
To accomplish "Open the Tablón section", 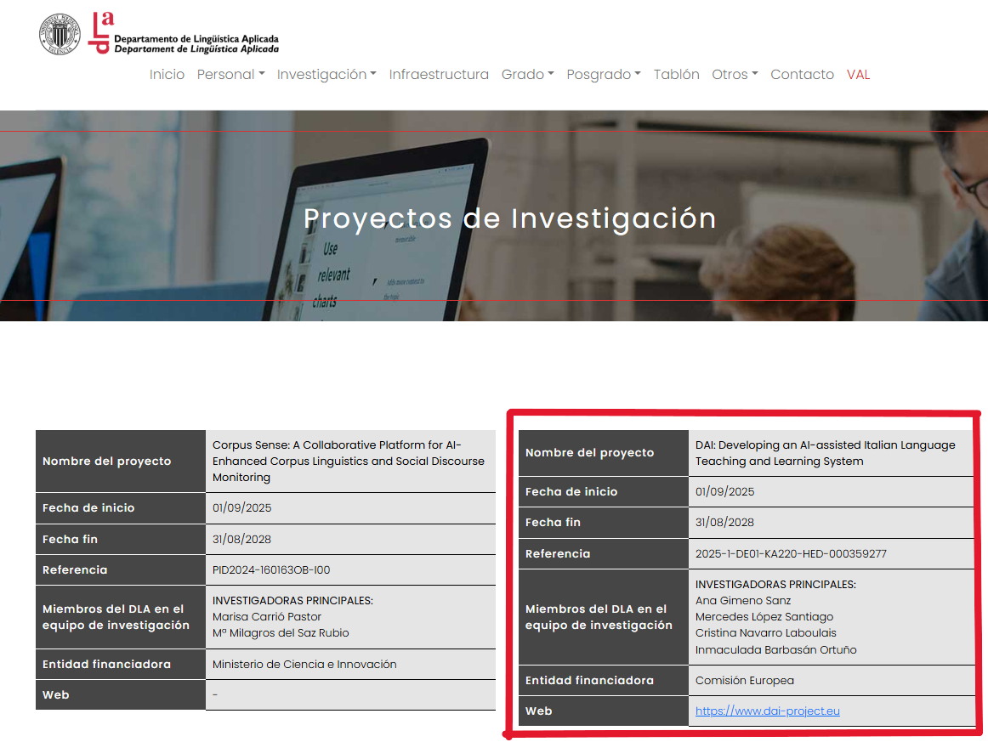I will tap(676, 75).
